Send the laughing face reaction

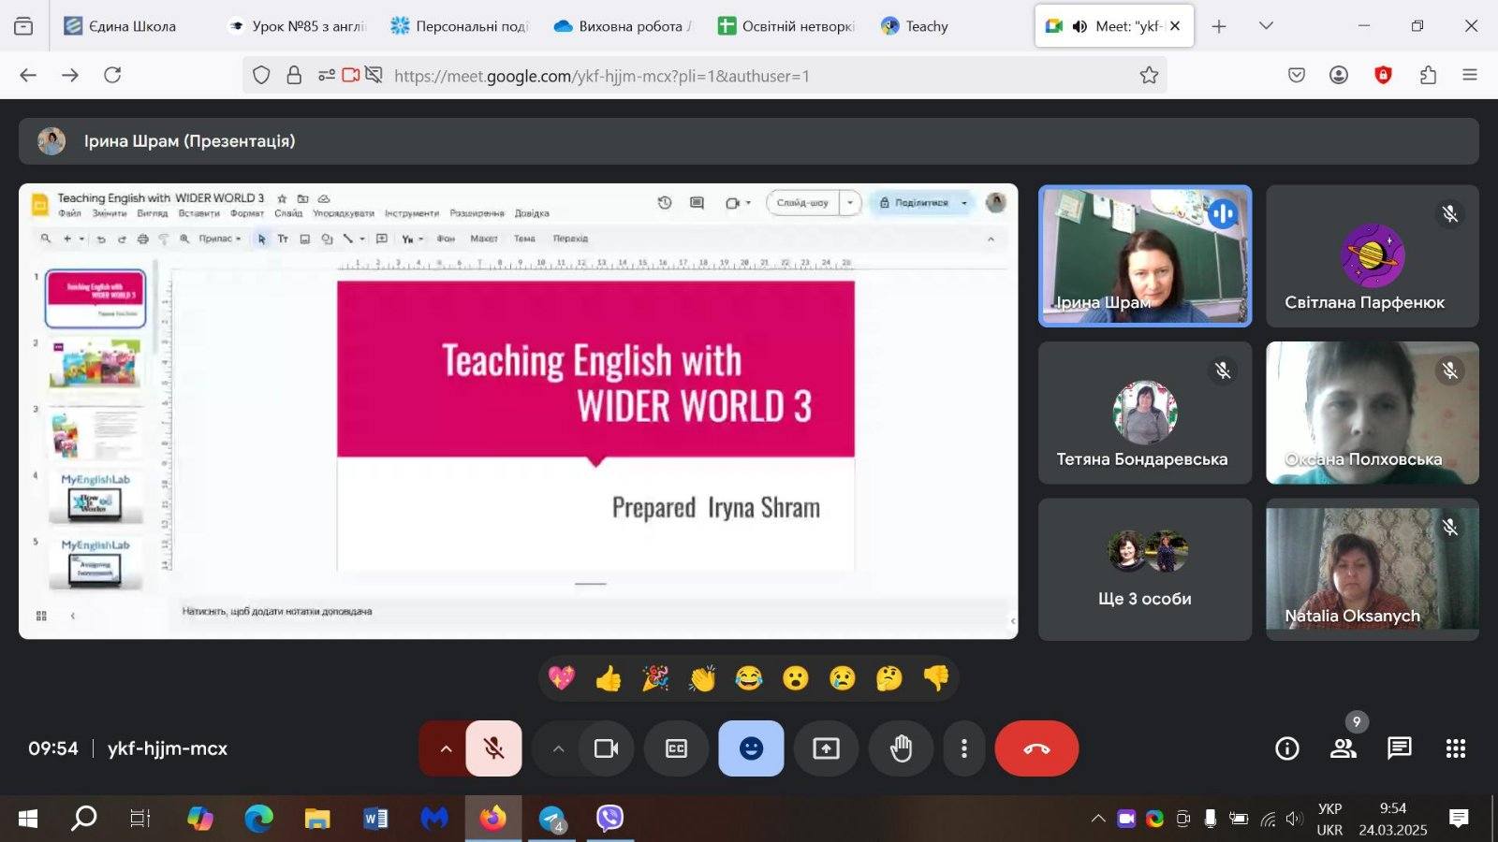click(x=749, y=677)
